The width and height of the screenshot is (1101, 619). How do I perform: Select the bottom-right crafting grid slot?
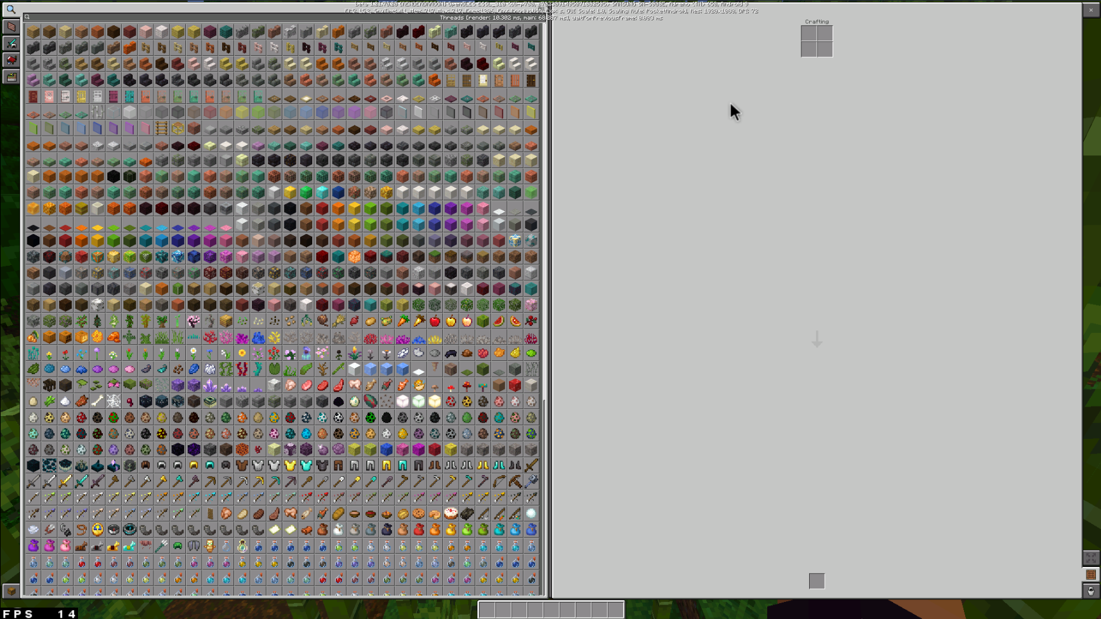[x=825, y=49]
